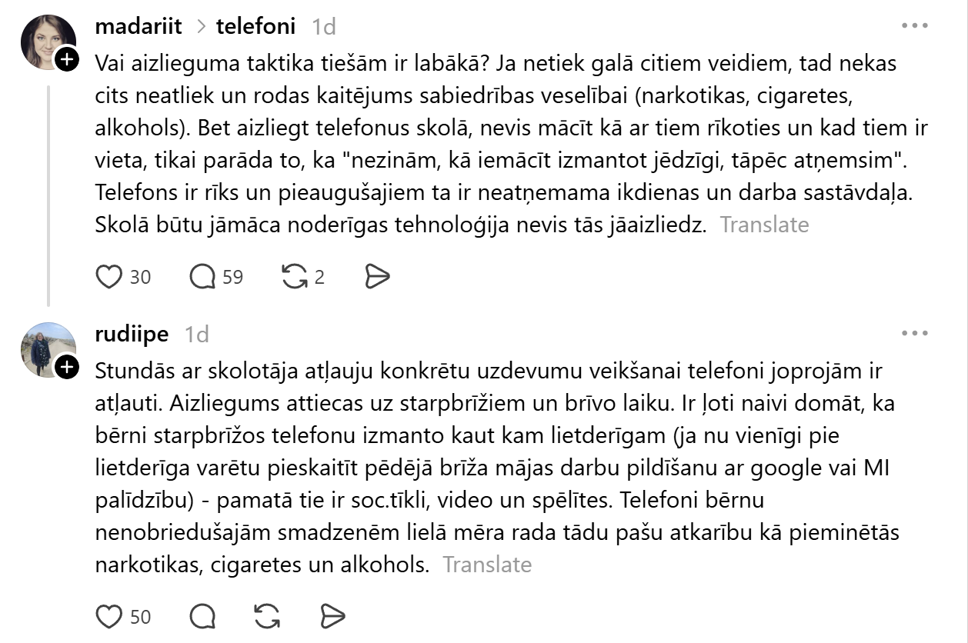This screenshot has width=968, height=643.
Task: Follow madariit using plus badge
Action: click(x=68, y=59)
